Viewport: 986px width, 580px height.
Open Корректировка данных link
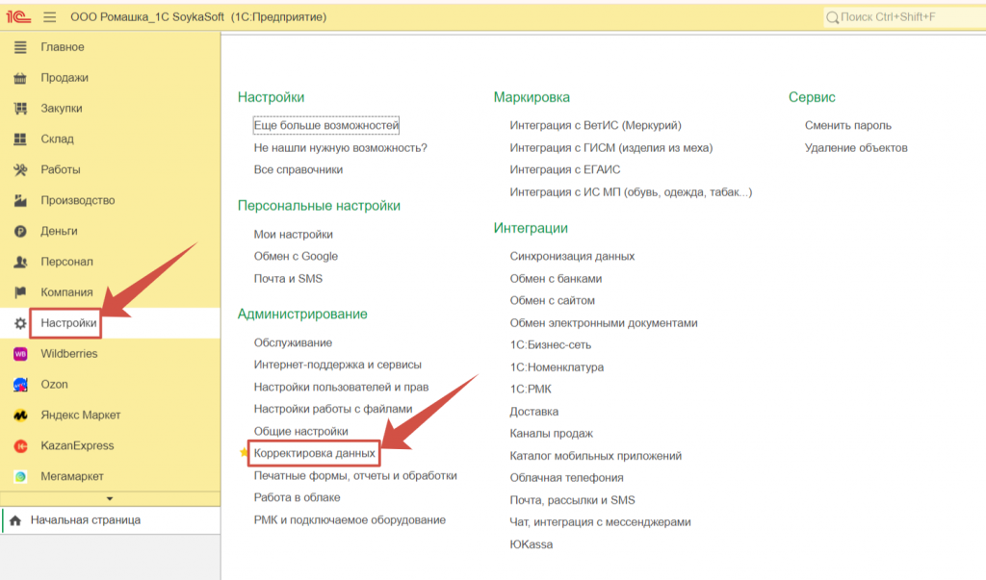[x=314, y=453]
